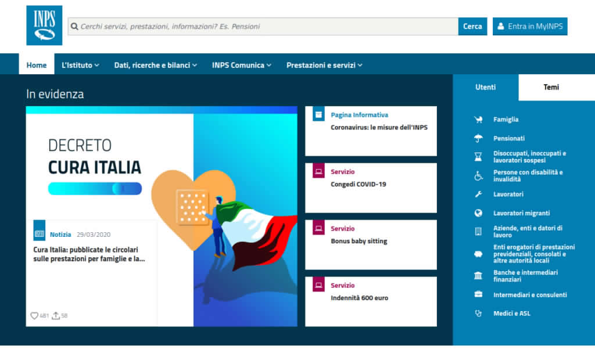Click the Famiglia stroller icon
Image resolution: width=595 pixels, height=353 pixels.
point(478,120)
